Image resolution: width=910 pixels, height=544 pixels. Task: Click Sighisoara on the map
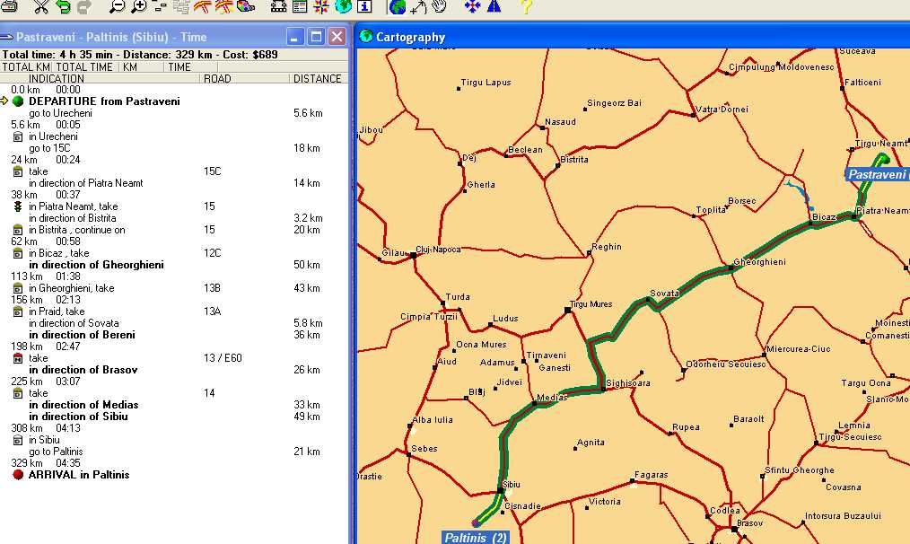(628, 383)
